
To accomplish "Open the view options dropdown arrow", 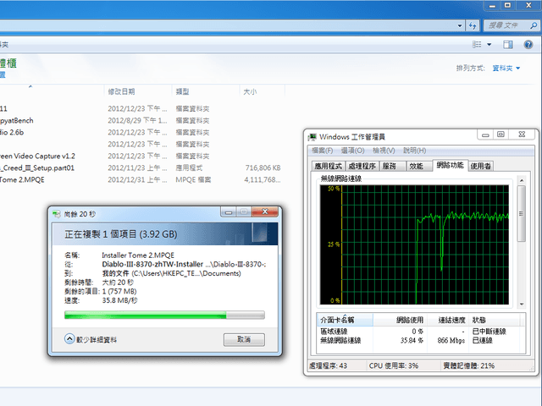I will (489, 45).
